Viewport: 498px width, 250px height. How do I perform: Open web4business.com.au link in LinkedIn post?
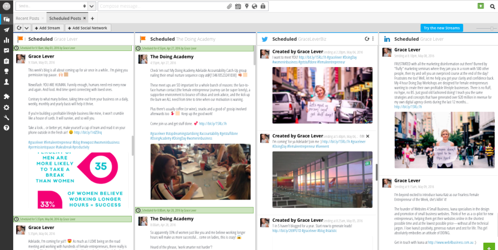point(450,242)
